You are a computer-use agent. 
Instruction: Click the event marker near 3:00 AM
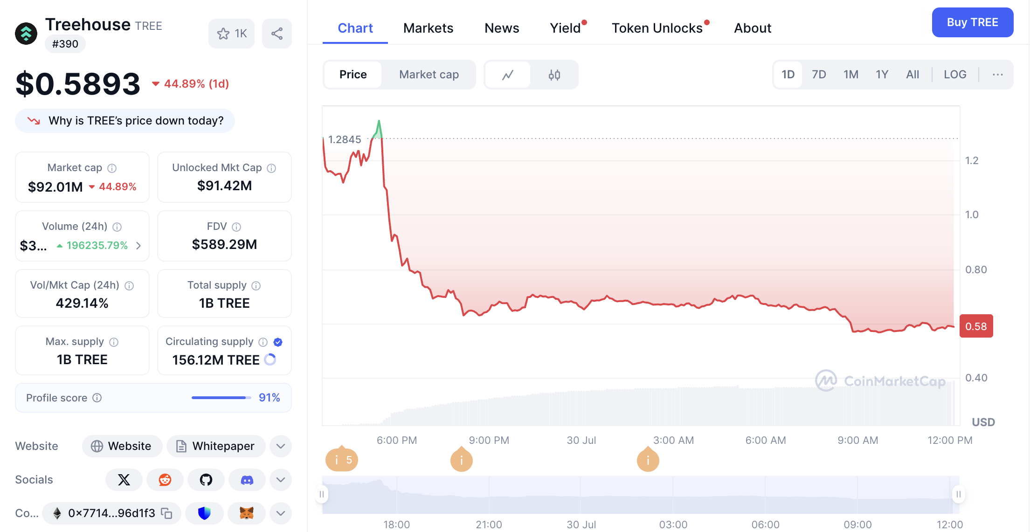click(x=648, y=459)
